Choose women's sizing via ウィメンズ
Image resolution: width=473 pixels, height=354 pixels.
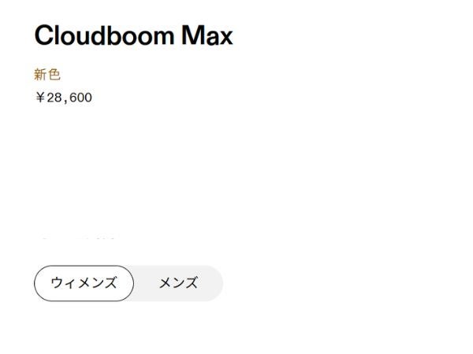click(x=84, y=283)
